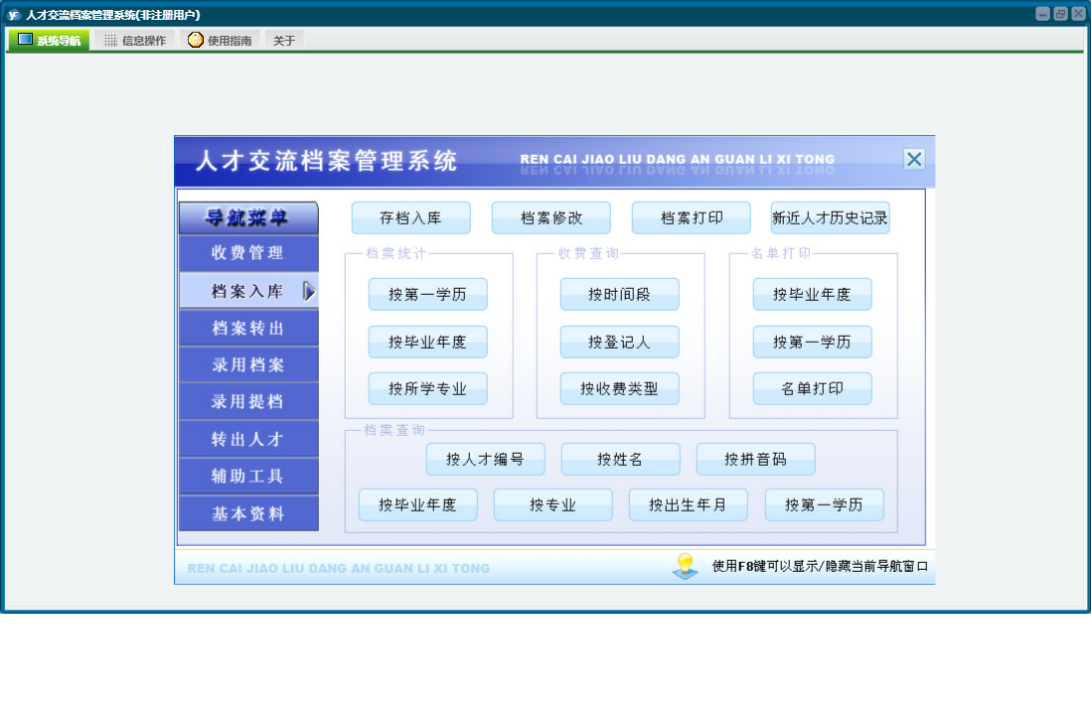Select 辅助工具 in the navigation menu
Image resolution: width=1091 pixels, height=711 pixels.
248,476
